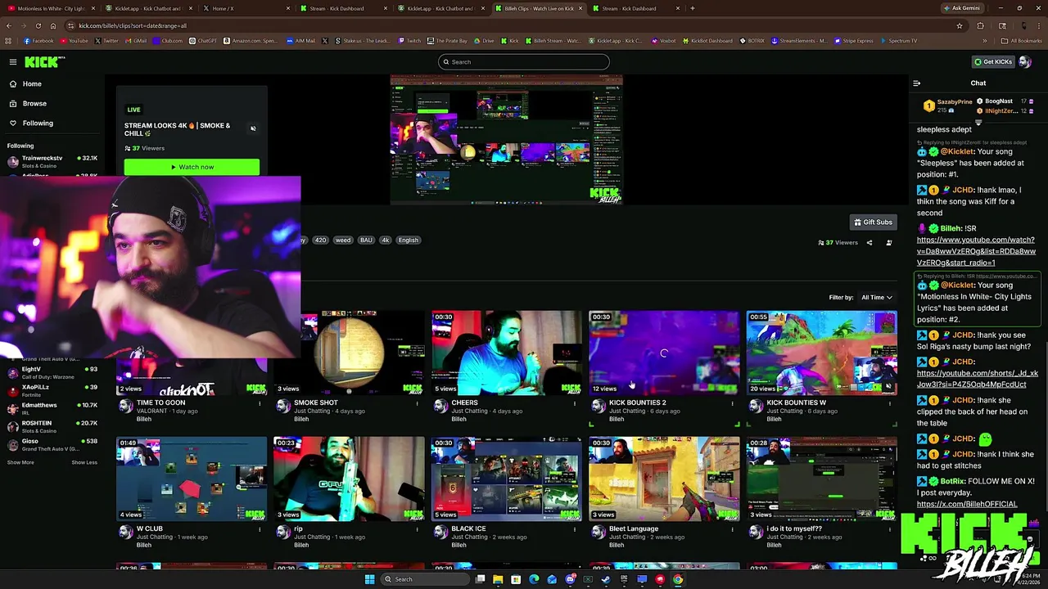Select the weed stream tag

click(343, 240)
